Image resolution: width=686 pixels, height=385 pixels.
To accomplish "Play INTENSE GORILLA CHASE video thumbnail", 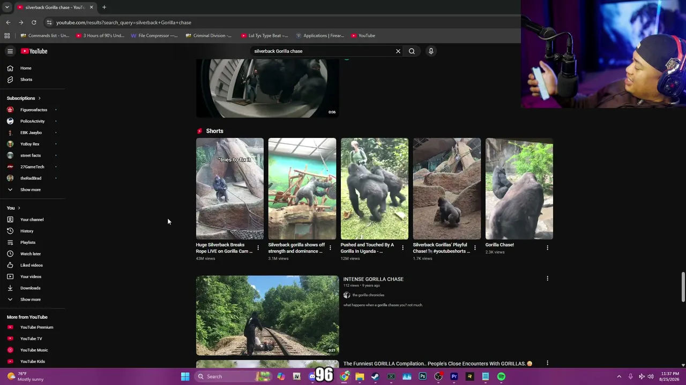I will pyautogui.click(x=267, y=315).
